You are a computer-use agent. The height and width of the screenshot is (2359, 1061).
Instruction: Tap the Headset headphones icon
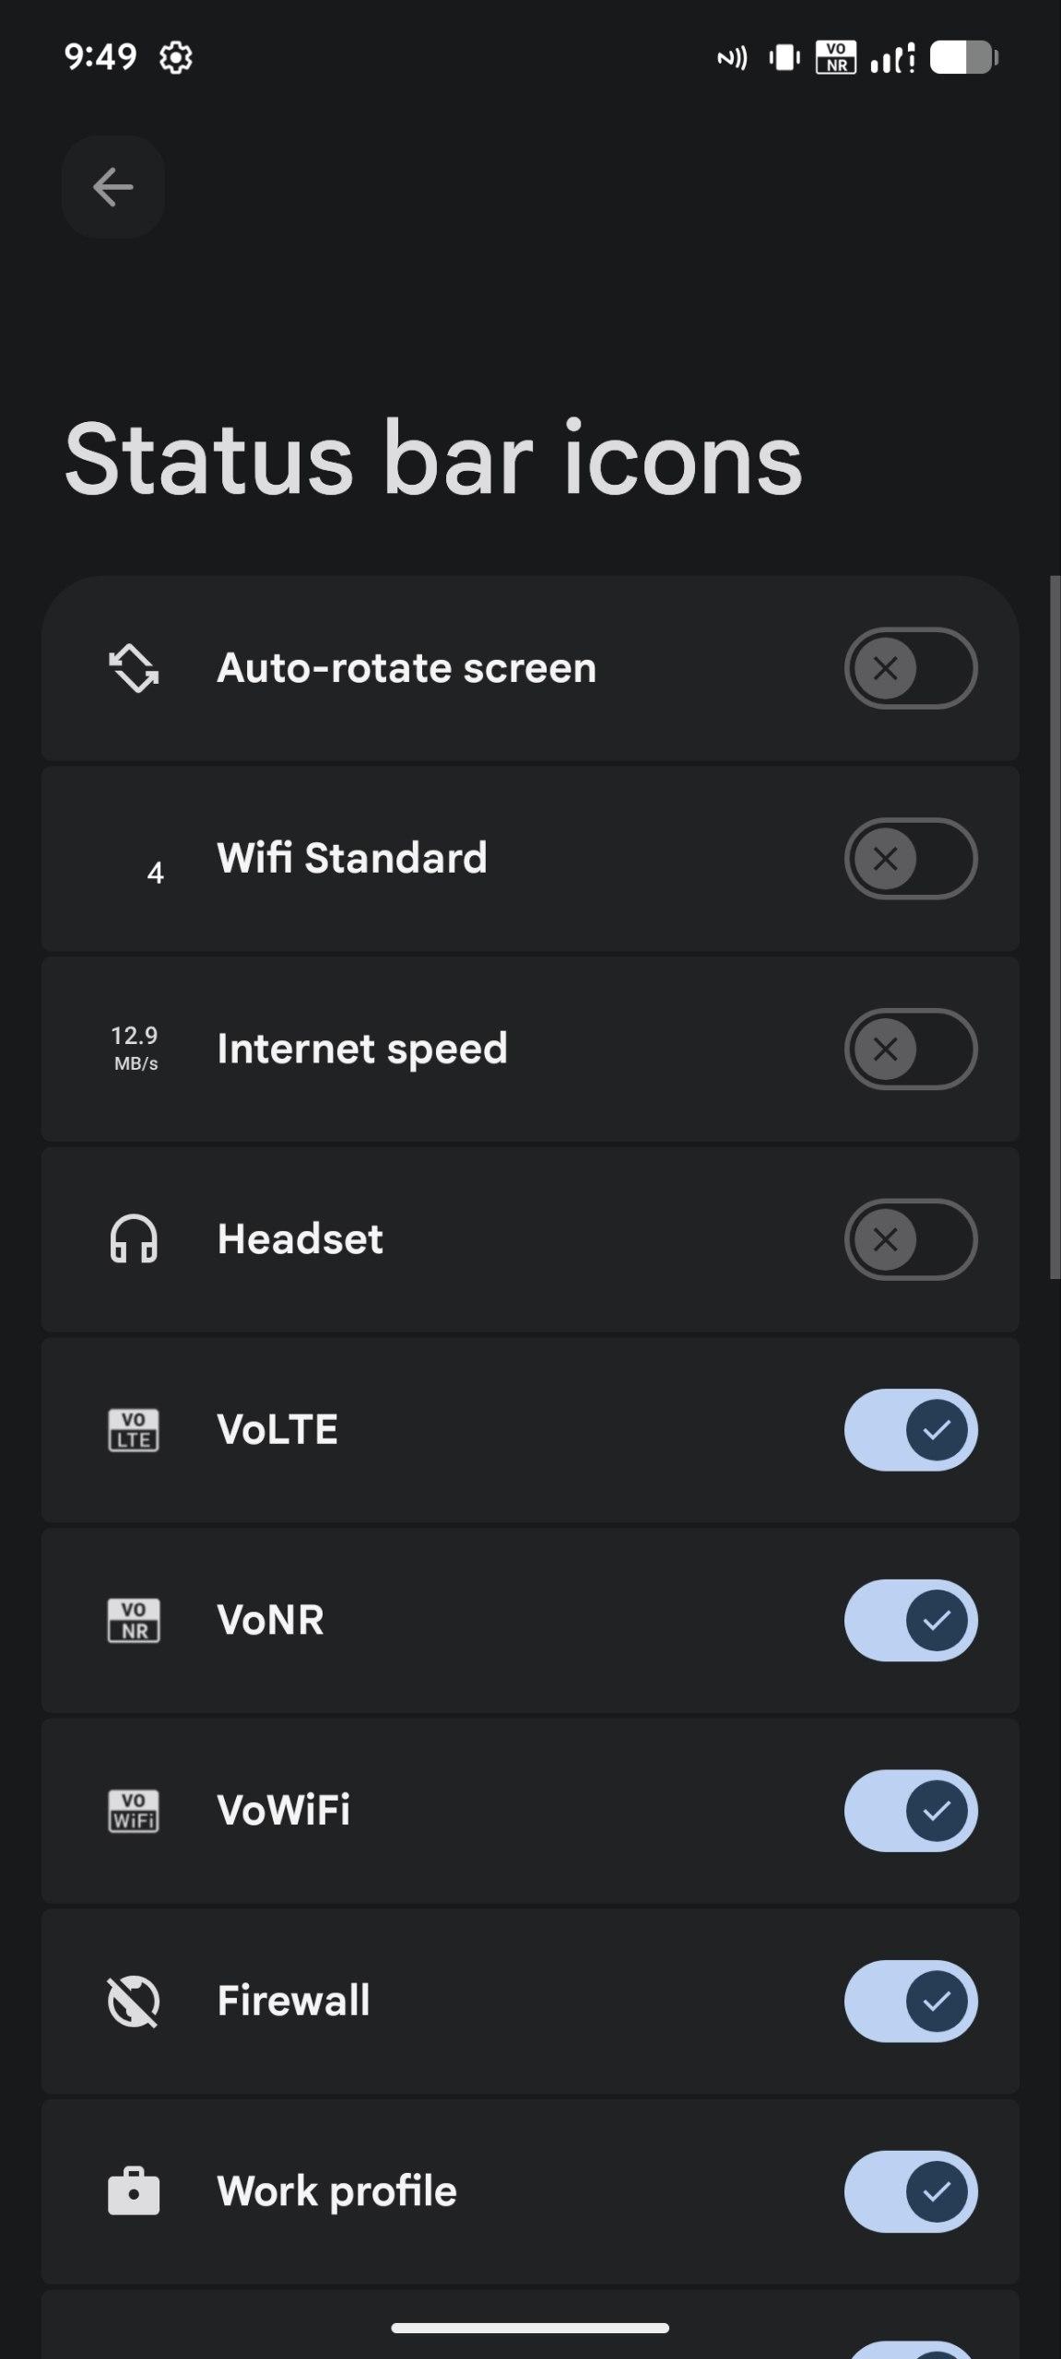pyautogui.click(x=134, y=1238)
